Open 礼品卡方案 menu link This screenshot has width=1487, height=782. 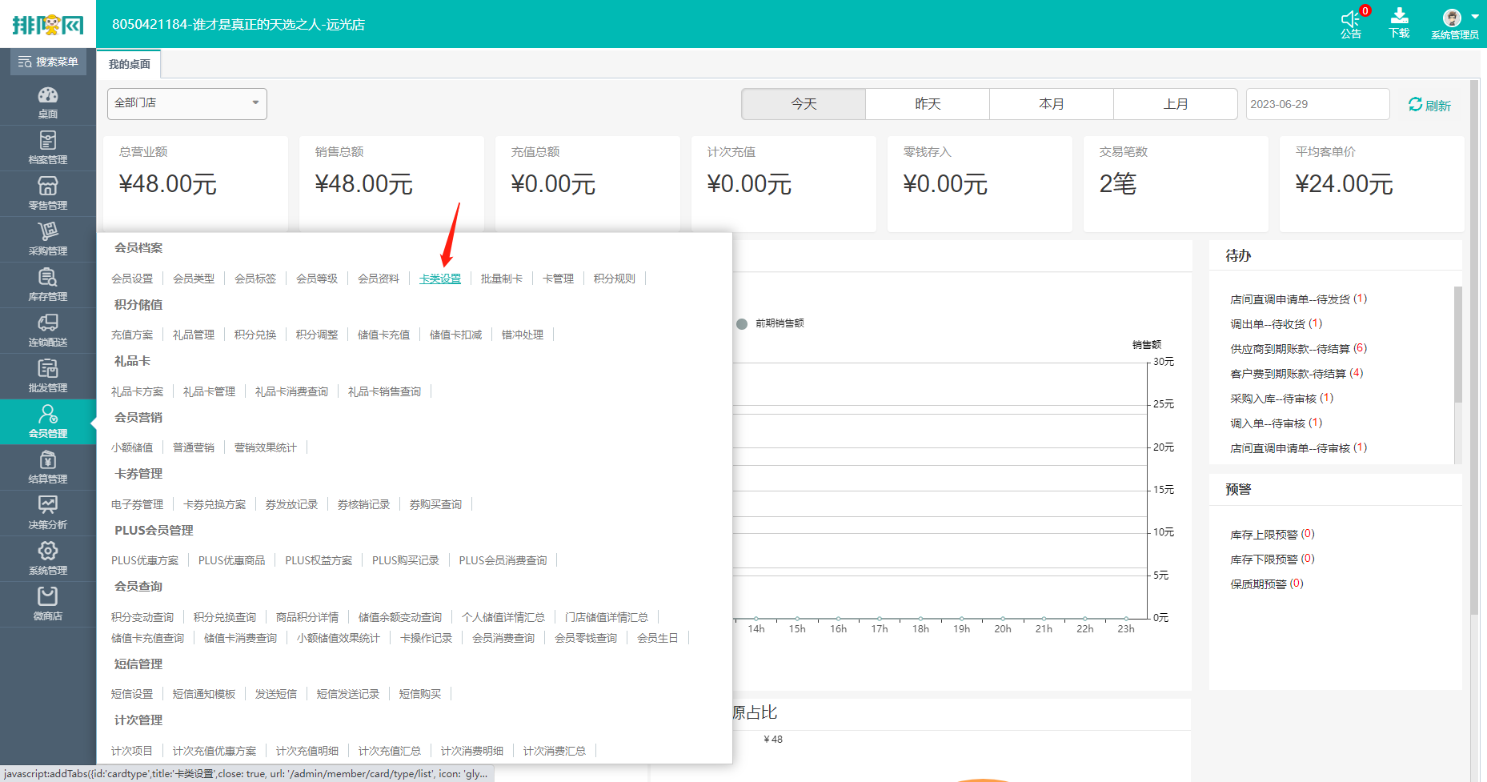[x=138, y=391]
